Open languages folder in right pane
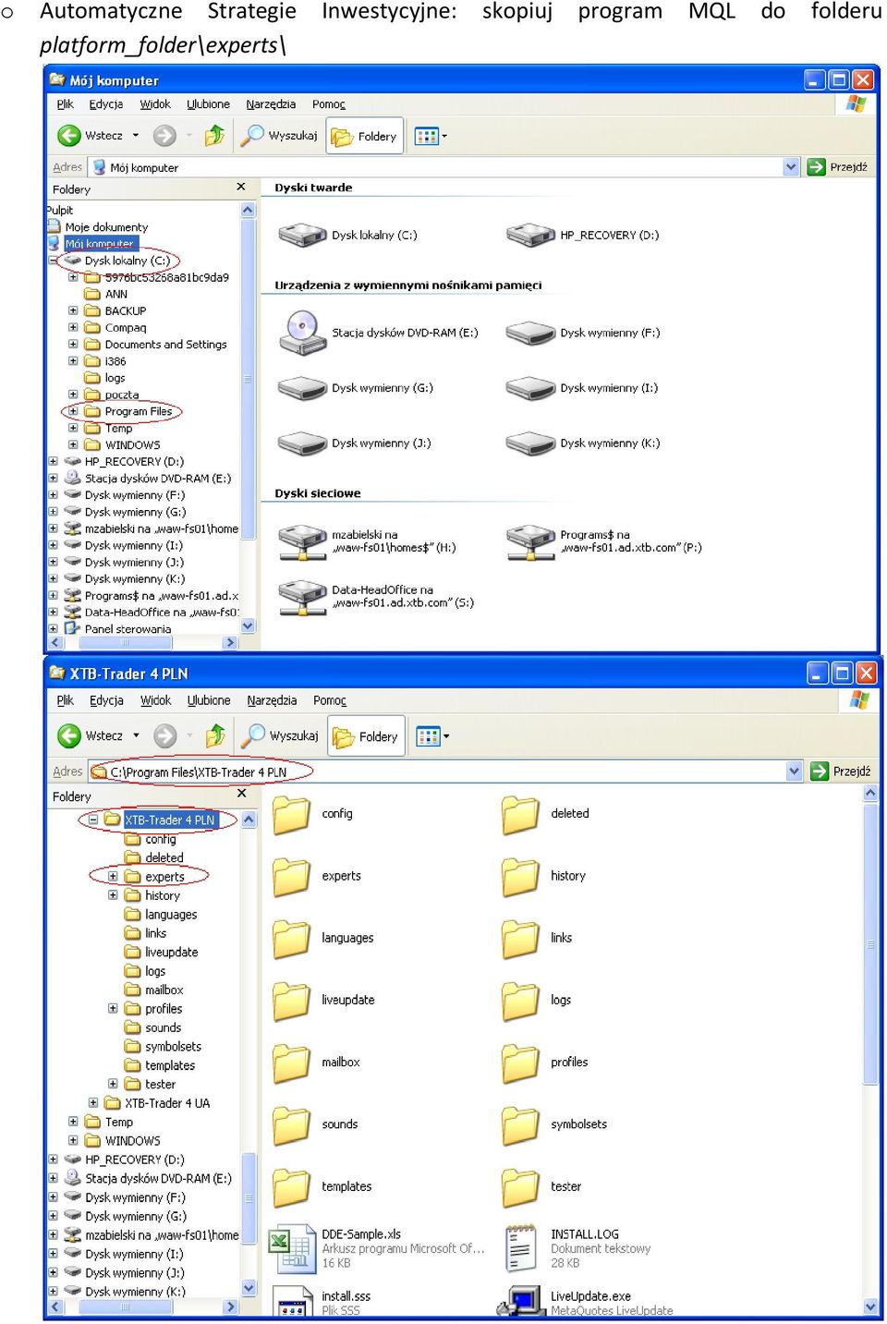The height and width of the screenshot is (1324, 887). 291,939
